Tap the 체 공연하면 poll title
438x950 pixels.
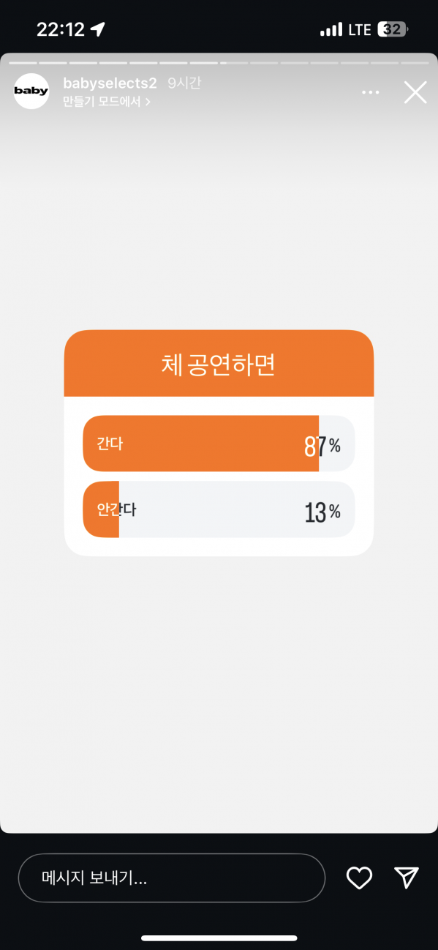[219, 364]
